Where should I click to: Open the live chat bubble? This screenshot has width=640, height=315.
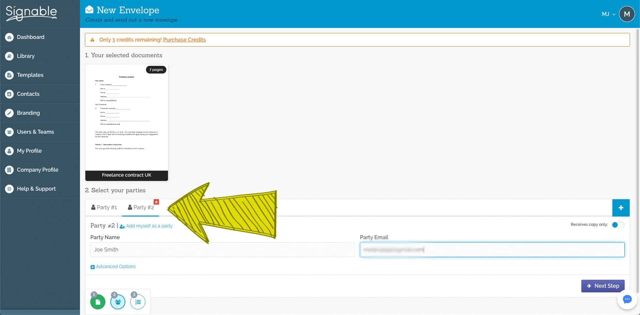(627, 299)
